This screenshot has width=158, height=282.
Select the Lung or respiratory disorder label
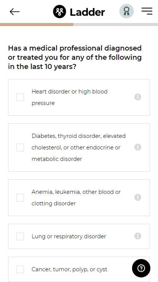[69, 236]
